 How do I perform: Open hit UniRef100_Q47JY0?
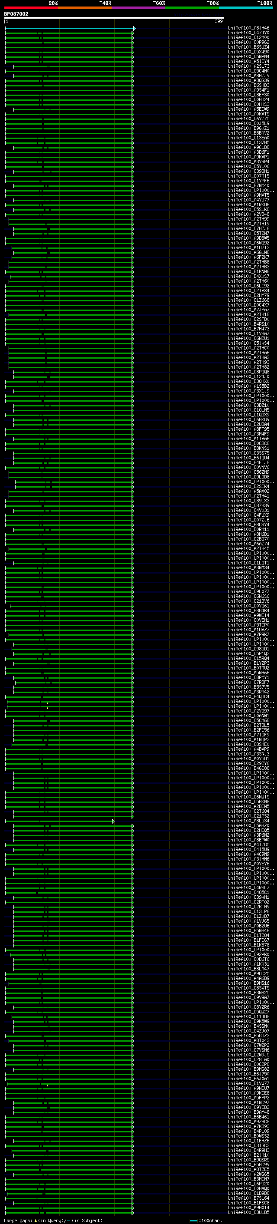point(248,33)
